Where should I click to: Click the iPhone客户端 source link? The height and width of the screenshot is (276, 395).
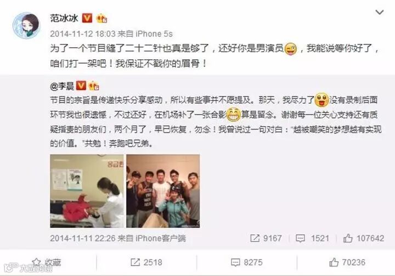pos(161,238)
